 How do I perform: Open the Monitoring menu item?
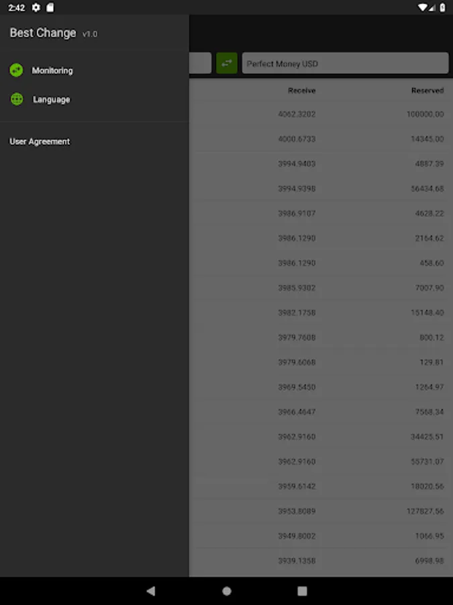point(52,71)
